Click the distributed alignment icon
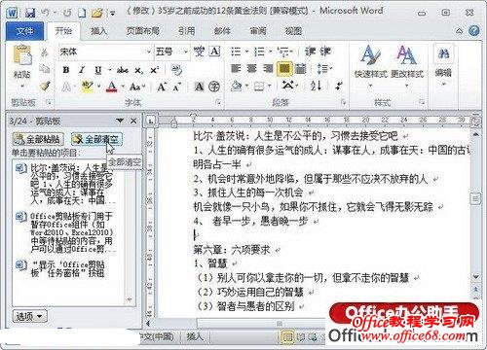The height and width of the screenshot is (350, 487). click(x=301, y=68)
